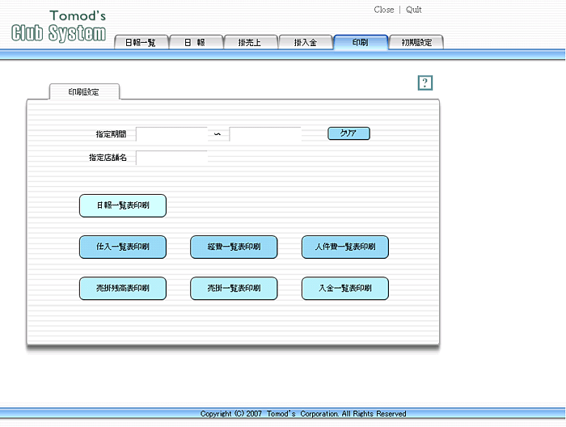Select the 掛入金 tab
This screenshot has width=566, height=427.
305,43
